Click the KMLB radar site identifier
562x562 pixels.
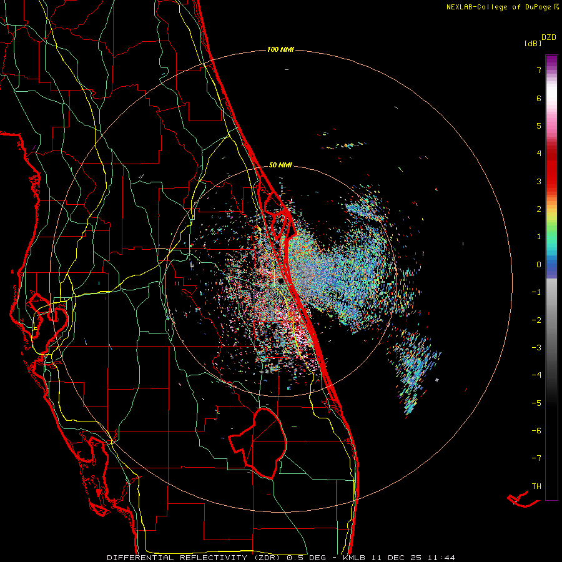pos(355,558)
